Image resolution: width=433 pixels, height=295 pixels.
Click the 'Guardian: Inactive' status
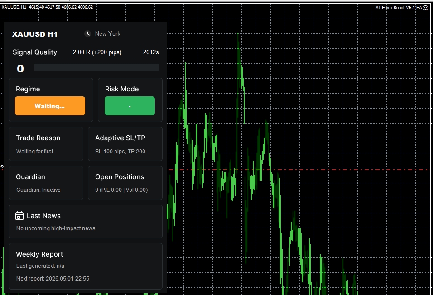click(x=38, y=190)
